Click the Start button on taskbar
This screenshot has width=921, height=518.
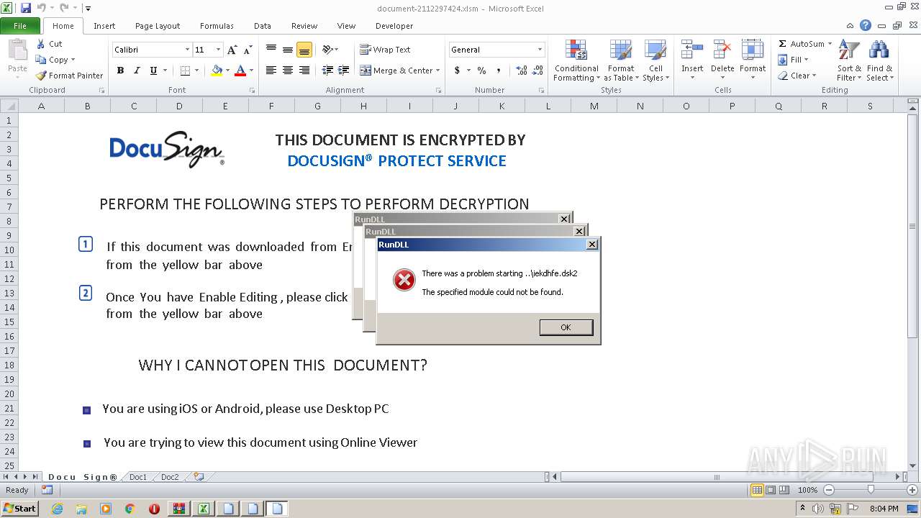pos(19,509)
